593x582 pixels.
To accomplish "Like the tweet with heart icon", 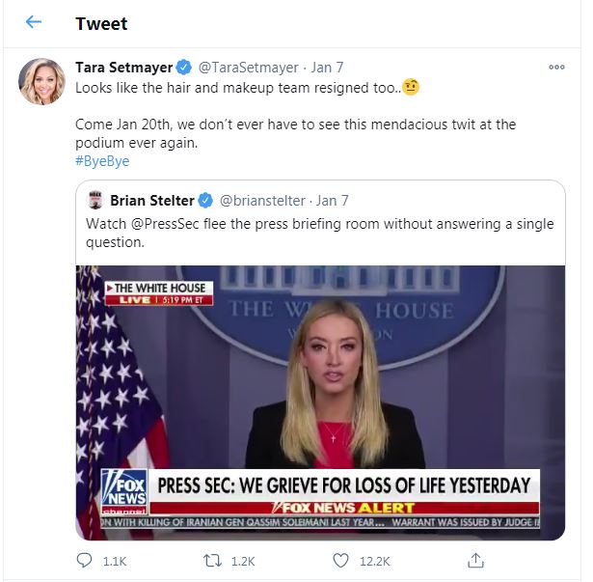I will pyautogui.click(x=340, y=560).
